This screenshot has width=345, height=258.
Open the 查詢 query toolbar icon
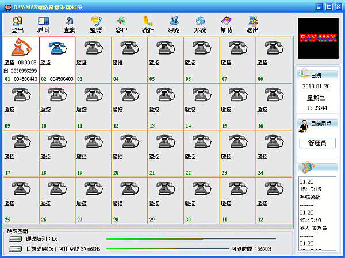coord(70,24)
